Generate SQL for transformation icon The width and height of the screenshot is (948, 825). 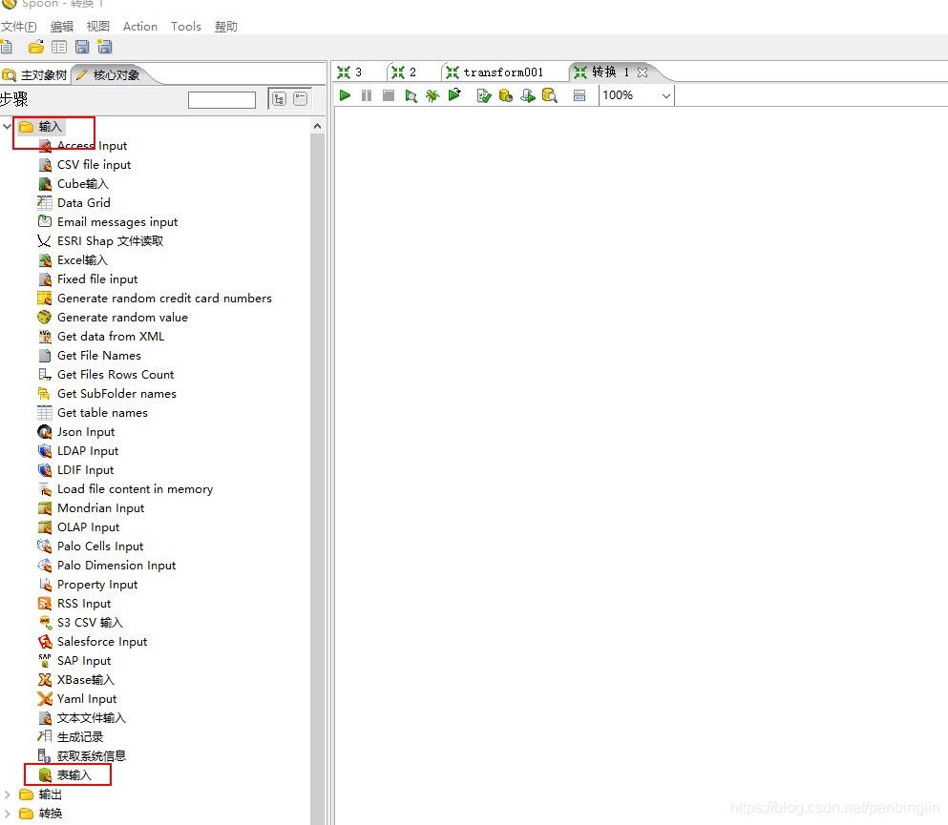[528, 95]
